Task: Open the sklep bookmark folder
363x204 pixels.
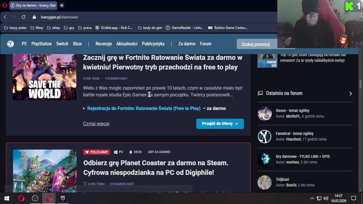Action: [53, 28]
